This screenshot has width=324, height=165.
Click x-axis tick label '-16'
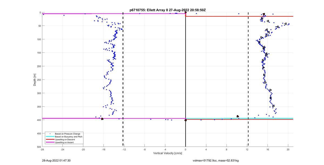(x=103, y=149)
